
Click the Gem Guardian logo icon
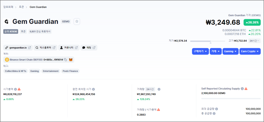point(6,22)
